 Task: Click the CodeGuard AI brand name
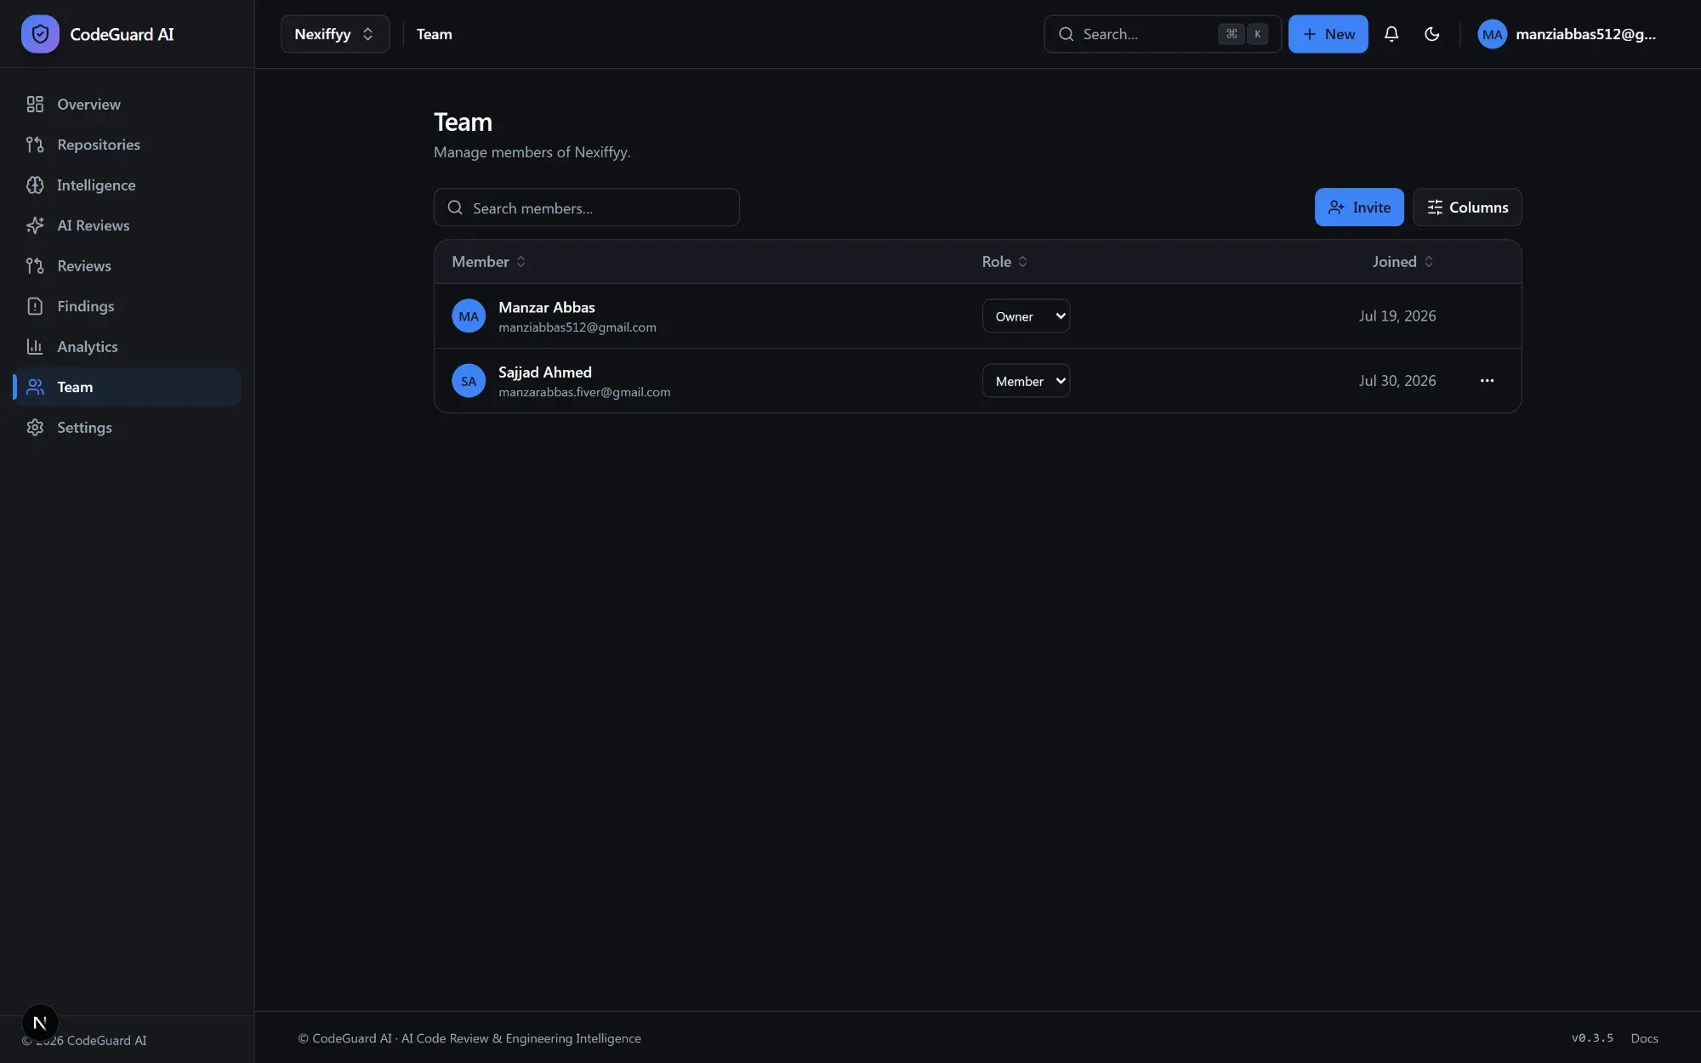point(122,34)
